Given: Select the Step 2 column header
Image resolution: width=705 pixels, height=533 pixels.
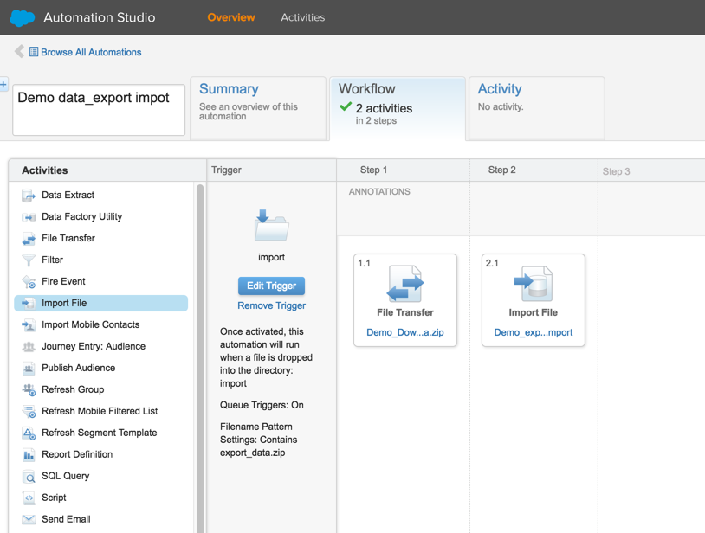Looking at the screenshot, I should coord(534,170).
